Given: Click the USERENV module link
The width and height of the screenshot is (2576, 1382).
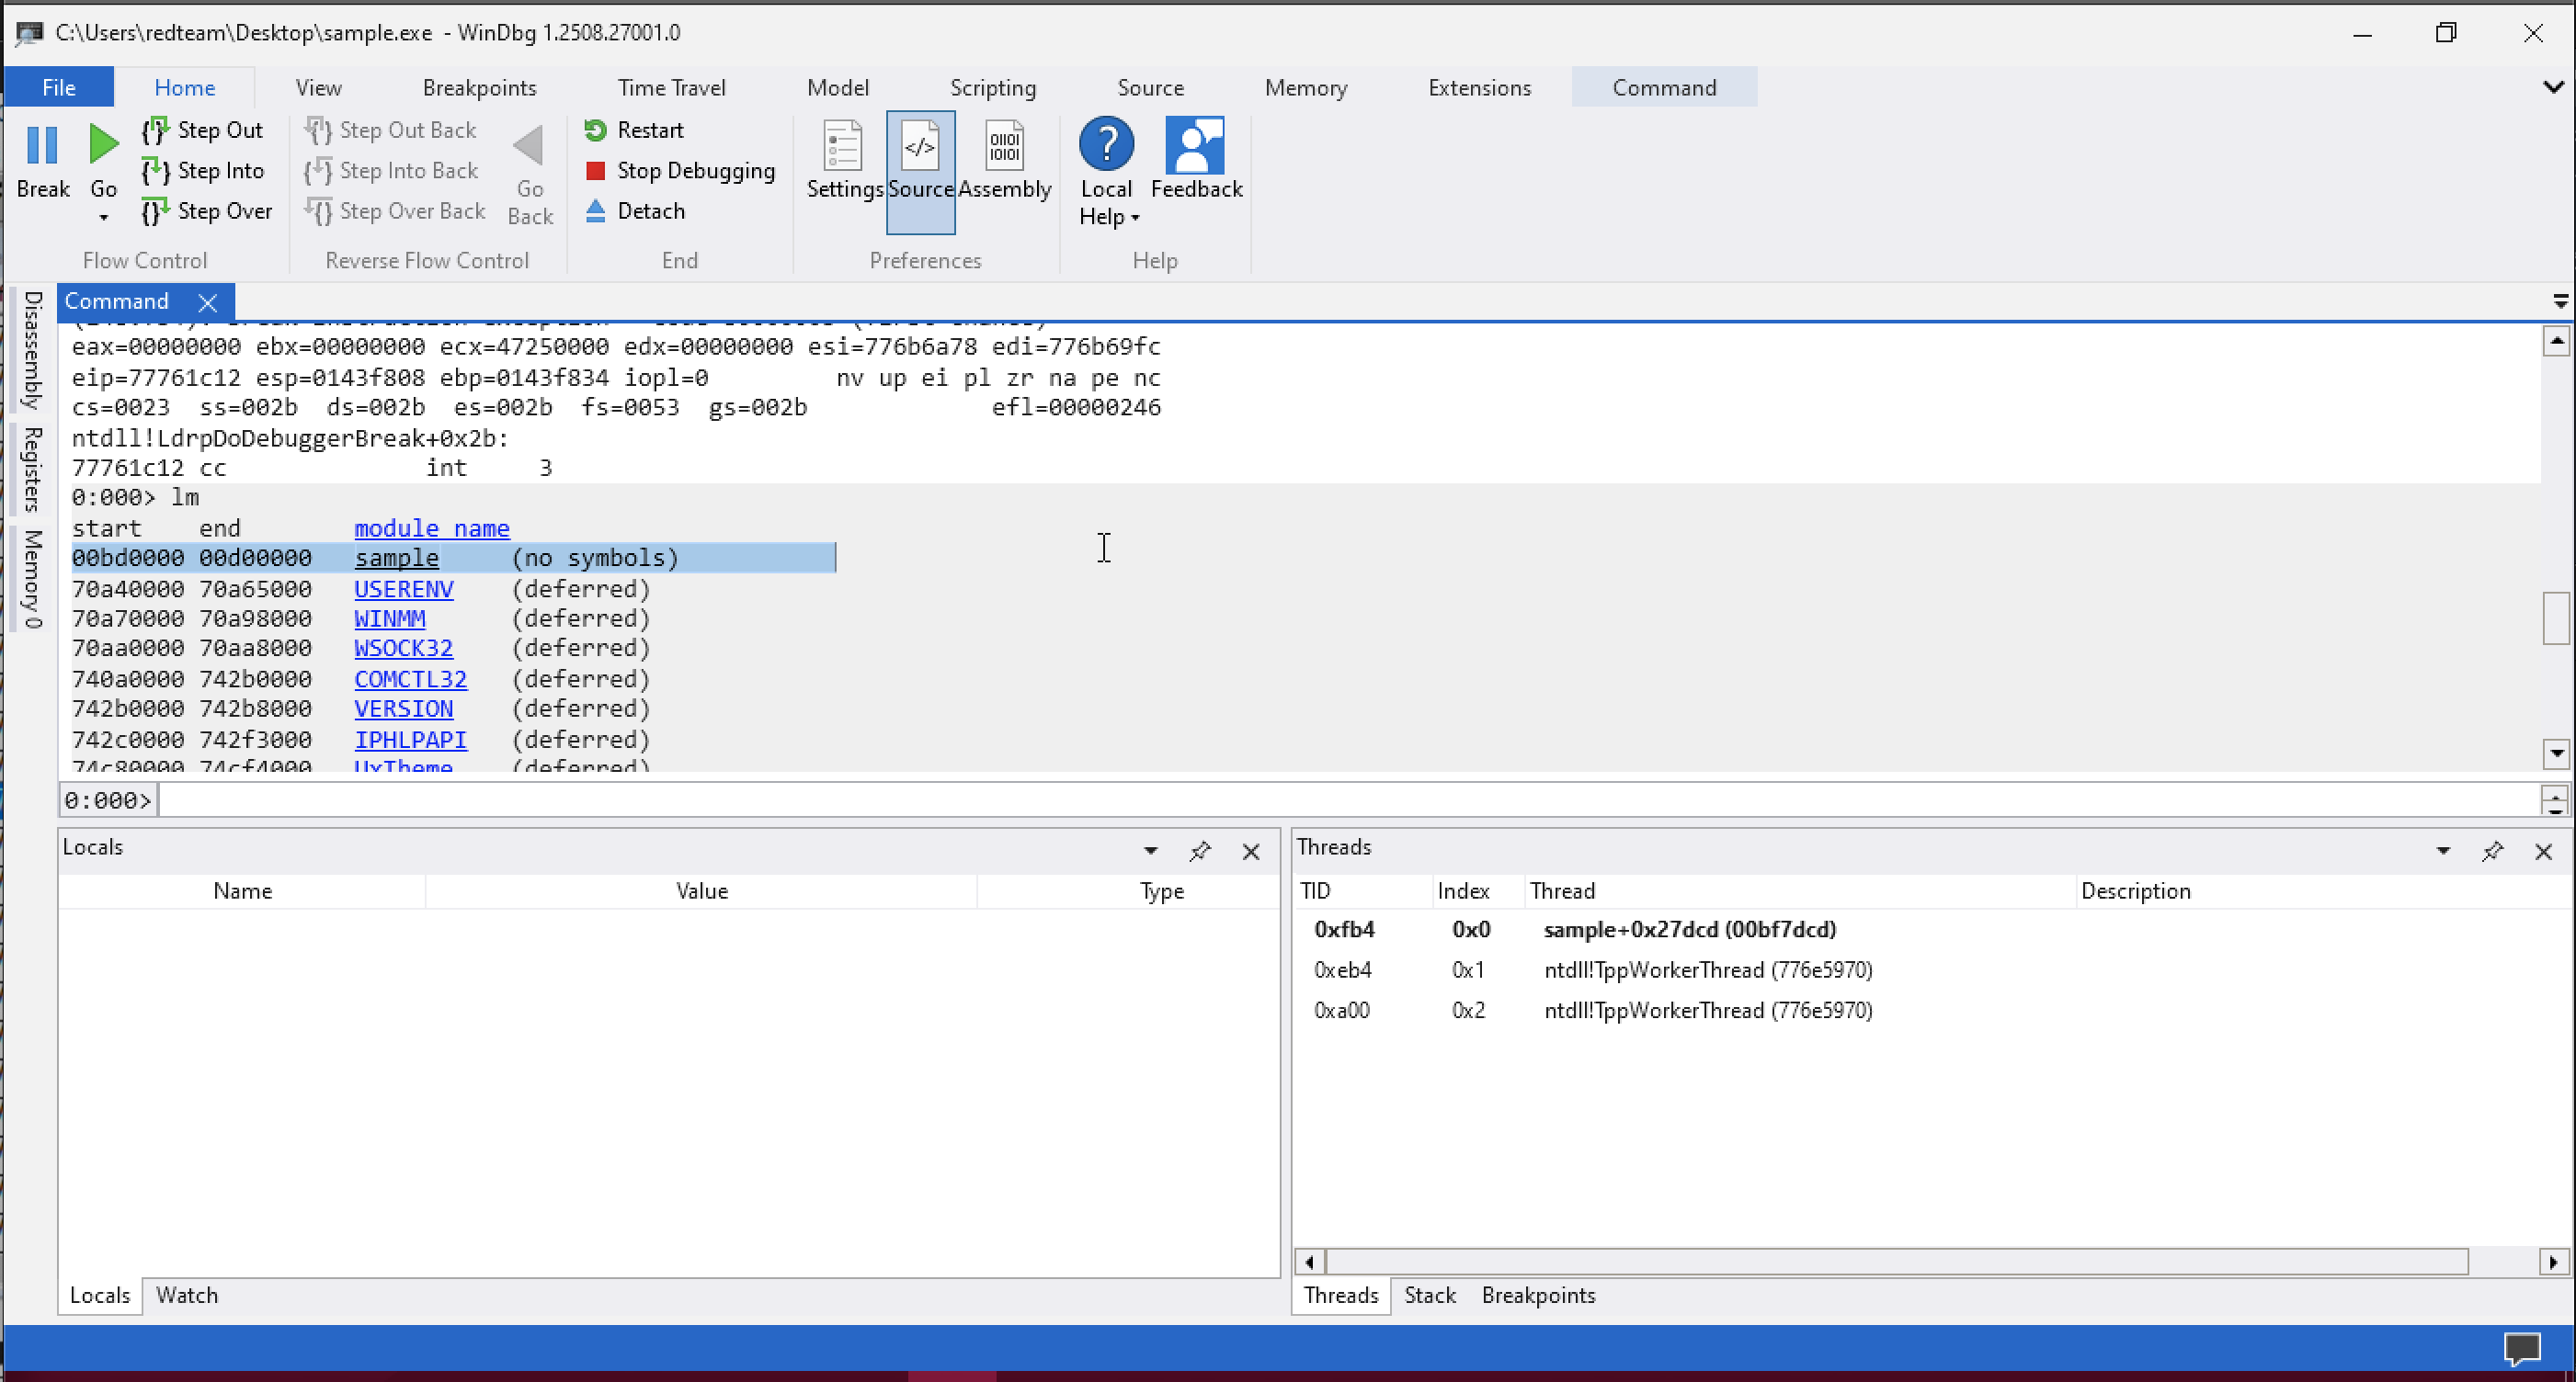Looking at the screenshot, I should coord(404,589).
